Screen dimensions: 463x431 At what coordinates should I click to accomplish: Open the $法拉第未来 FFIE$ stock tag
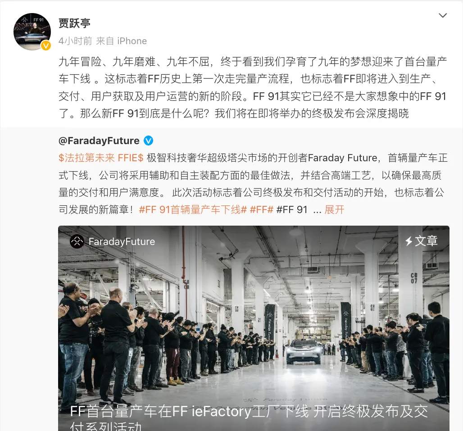click(101, 158)
